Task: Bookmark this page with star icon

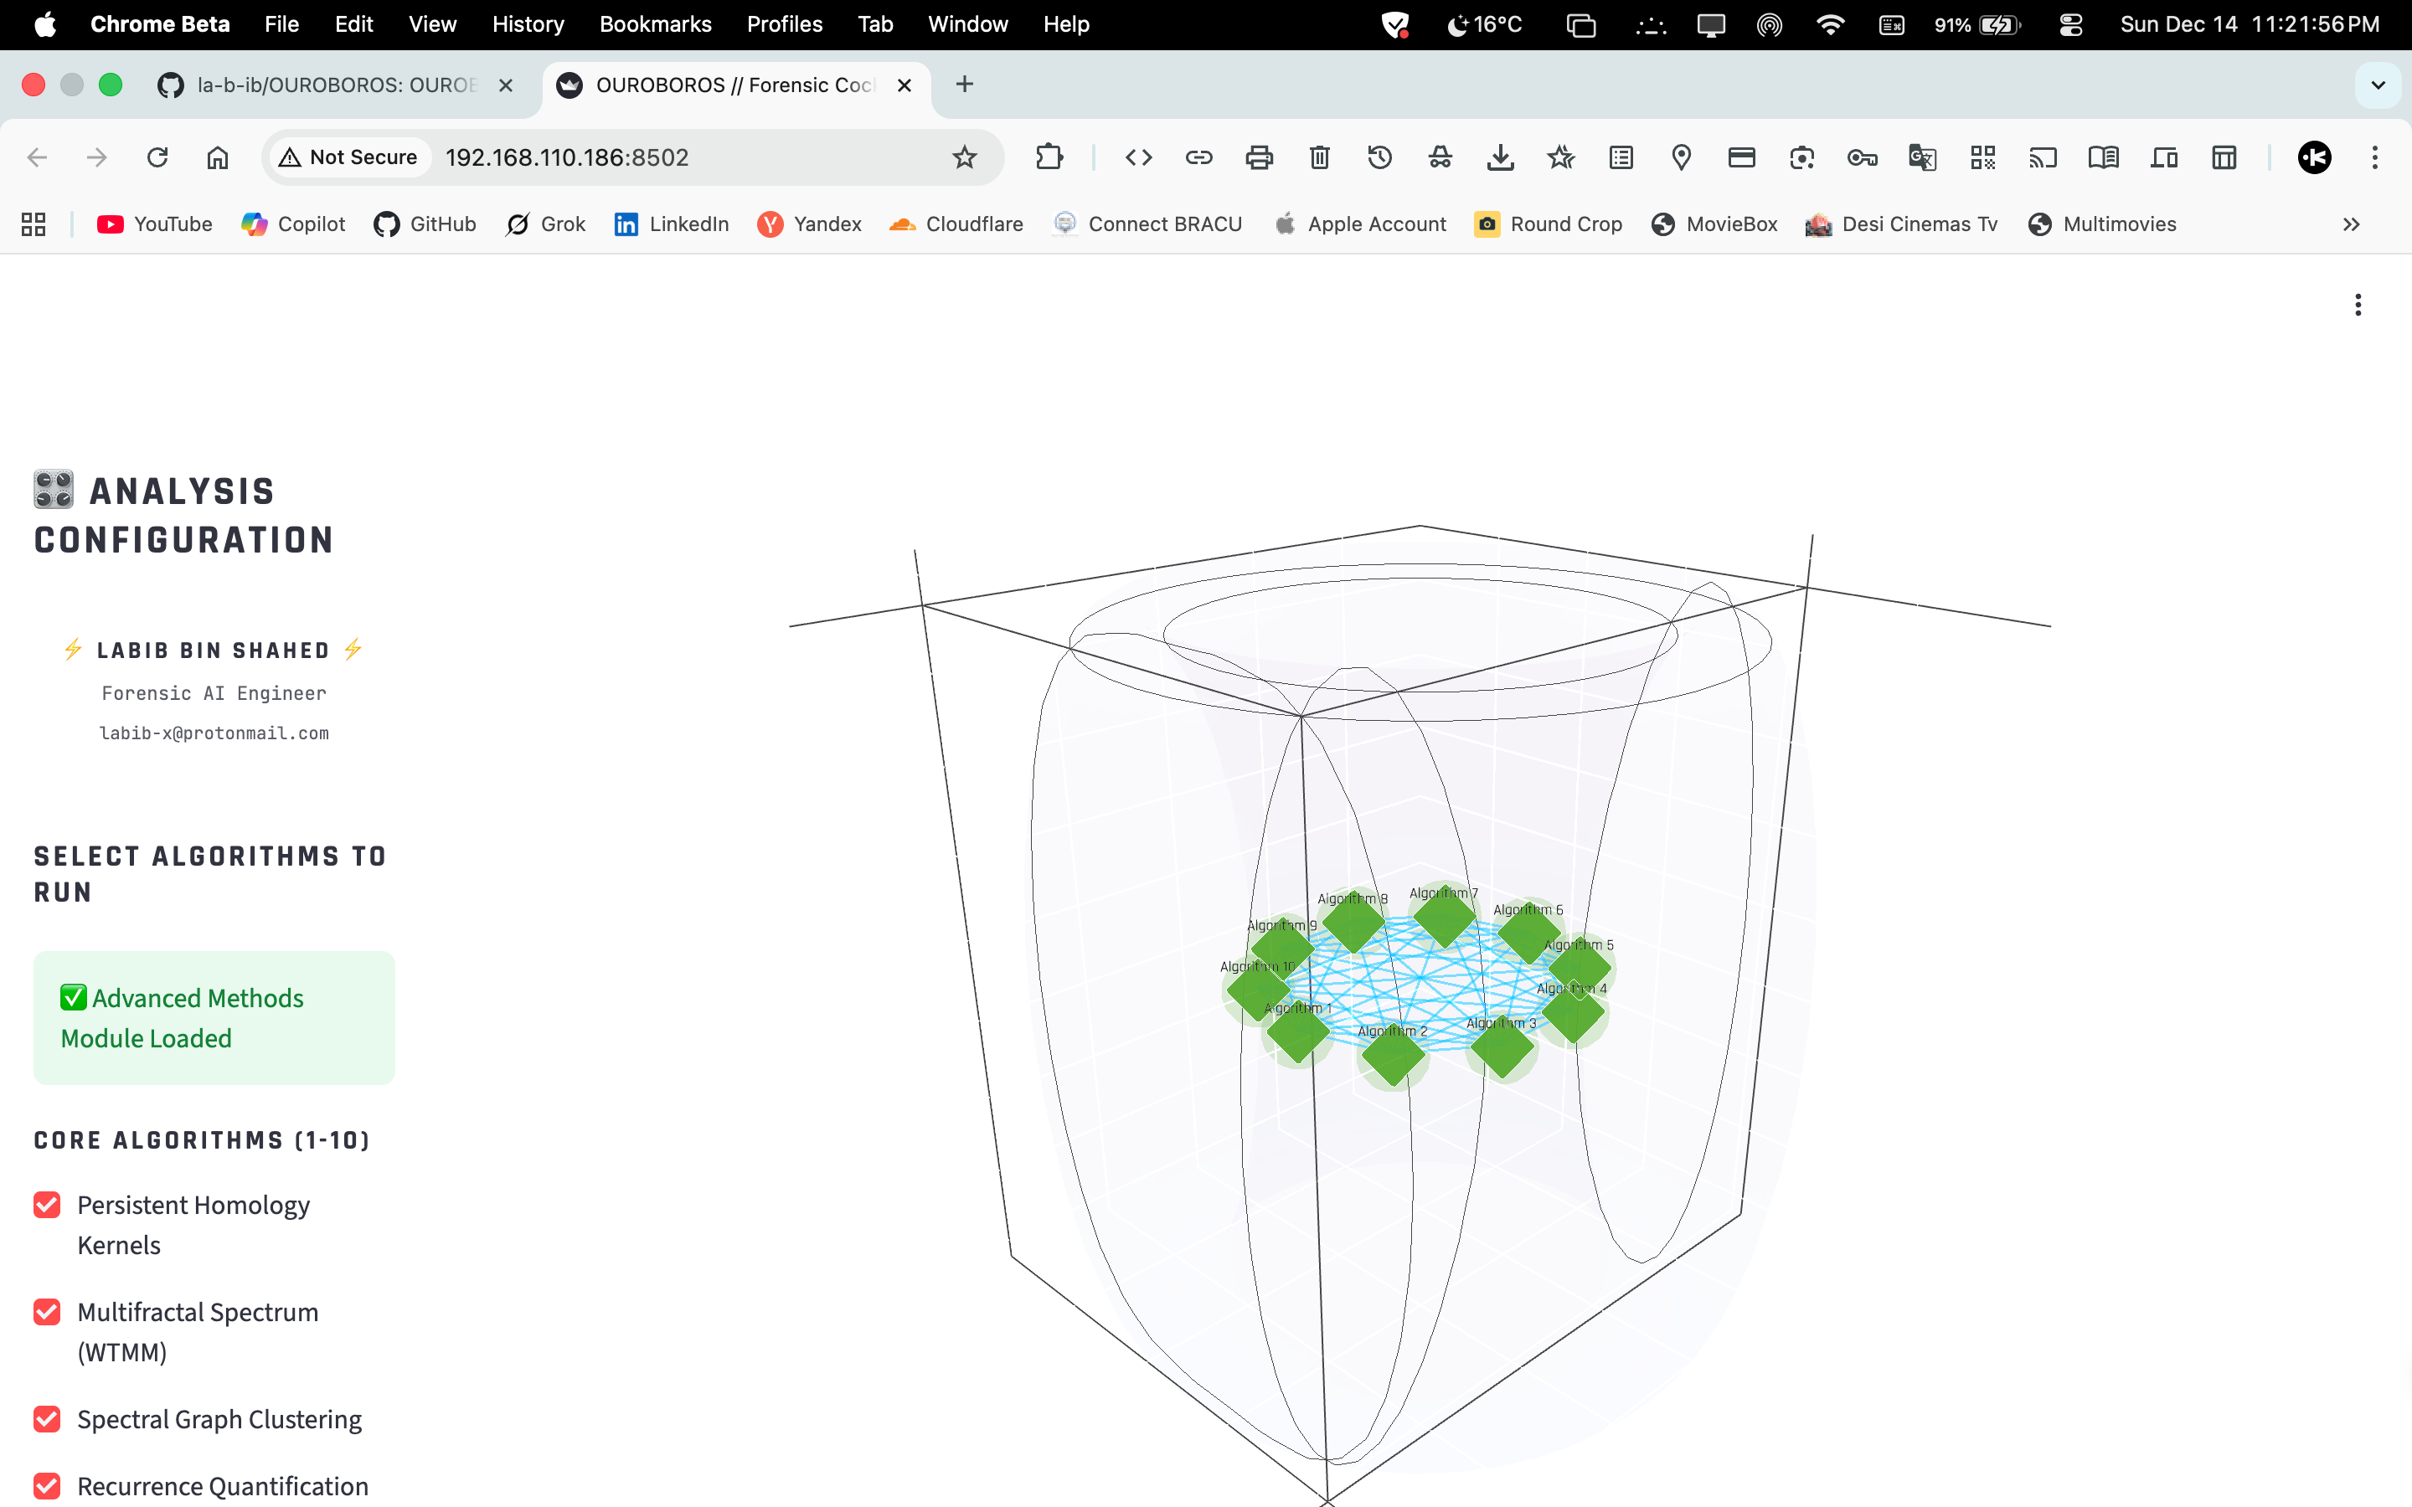Action: (x=964, y=157)
